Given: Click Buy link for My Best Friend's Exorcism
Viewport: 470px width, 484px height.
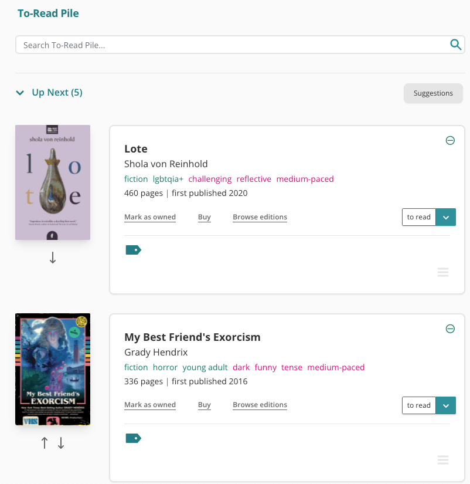Looking at the screenshot, I should 204,405.
